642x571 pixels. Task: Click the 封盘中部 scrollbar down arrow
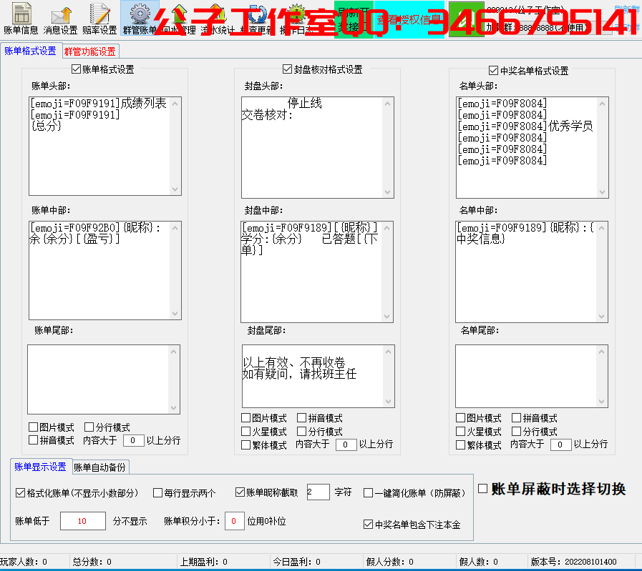(387, 317)
